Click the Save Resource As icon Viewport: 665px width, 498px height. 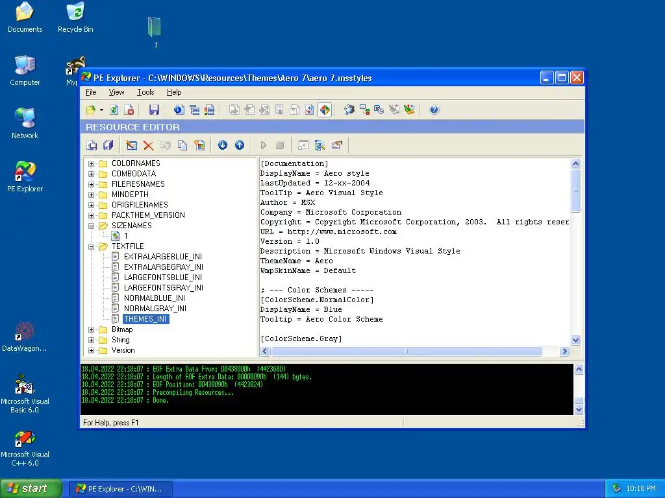coord(92,145)
